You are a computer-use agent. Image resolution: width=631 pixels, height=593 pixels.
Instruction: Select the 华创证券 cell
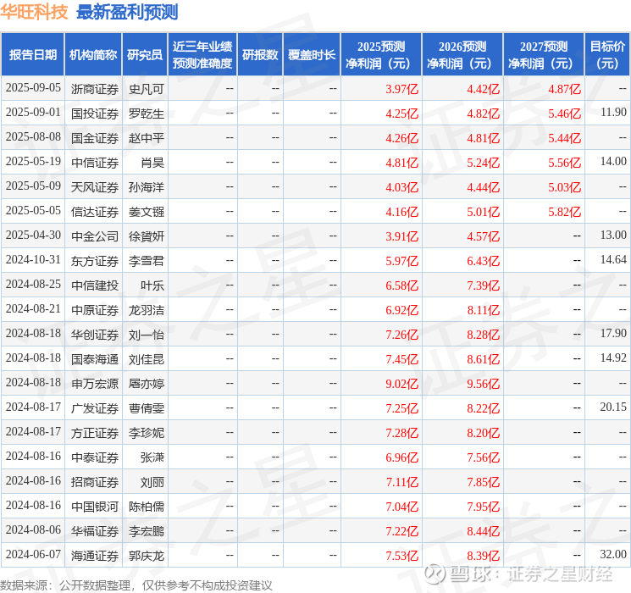(x=95, y=335)
